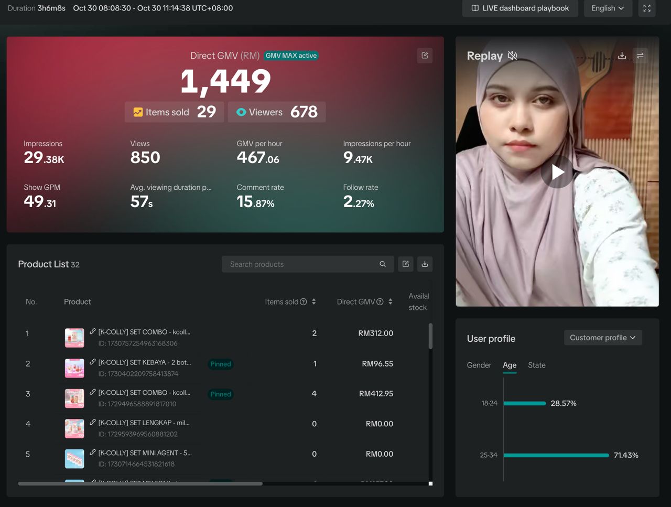Download the replay video
671x507 pixels.
[622, 56]
